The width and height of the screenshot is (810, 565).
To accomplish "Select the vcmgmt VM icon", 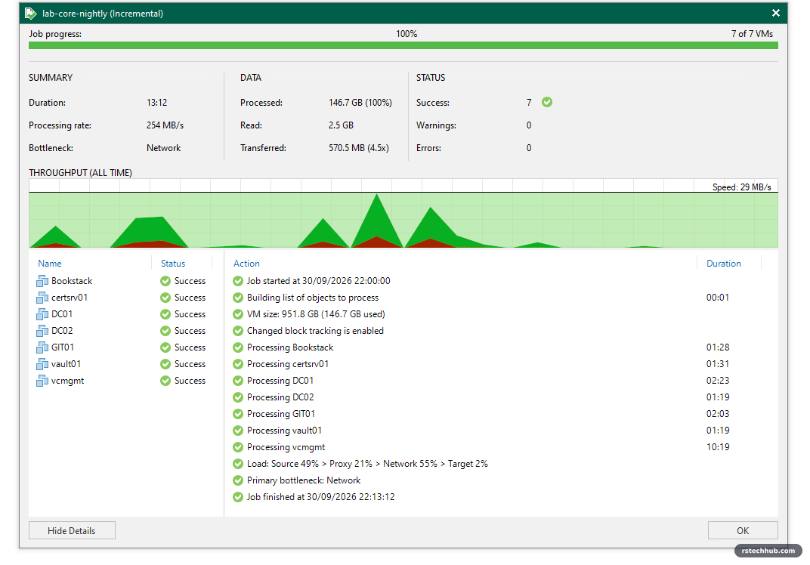I will [42, 381].
